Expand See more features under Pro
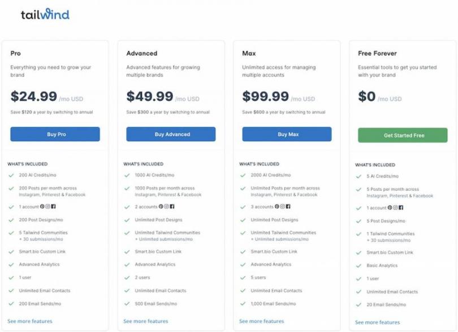This screenshot has width=458, height=332. (x=30, y=321)
